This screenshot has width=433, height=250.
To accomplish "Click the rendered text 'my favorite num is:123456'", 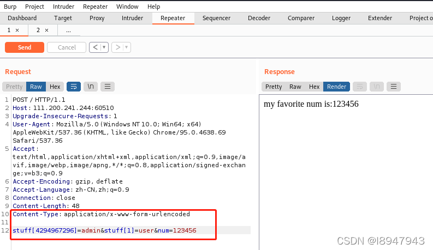I will 311,104.
